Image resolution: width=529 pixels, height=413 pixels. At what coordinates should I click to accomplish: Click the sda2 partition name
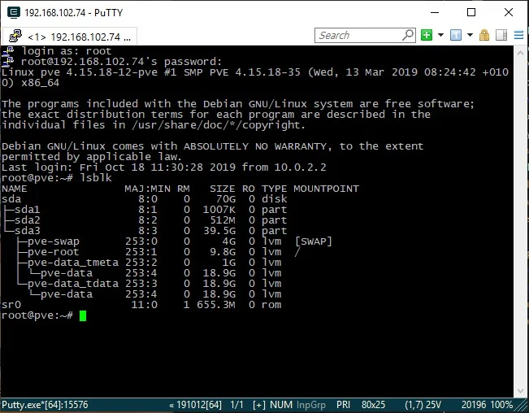coord(28,220)
